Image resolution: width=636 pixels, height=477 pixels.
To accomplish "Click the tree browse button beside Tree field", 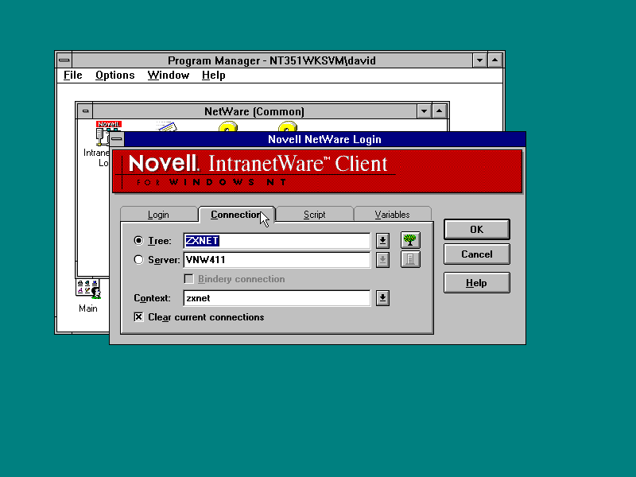I will (x=410, y=240).
